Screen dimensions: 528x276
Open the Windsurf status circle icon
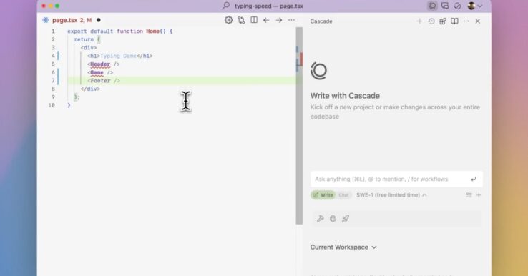(x=457, y=6)
